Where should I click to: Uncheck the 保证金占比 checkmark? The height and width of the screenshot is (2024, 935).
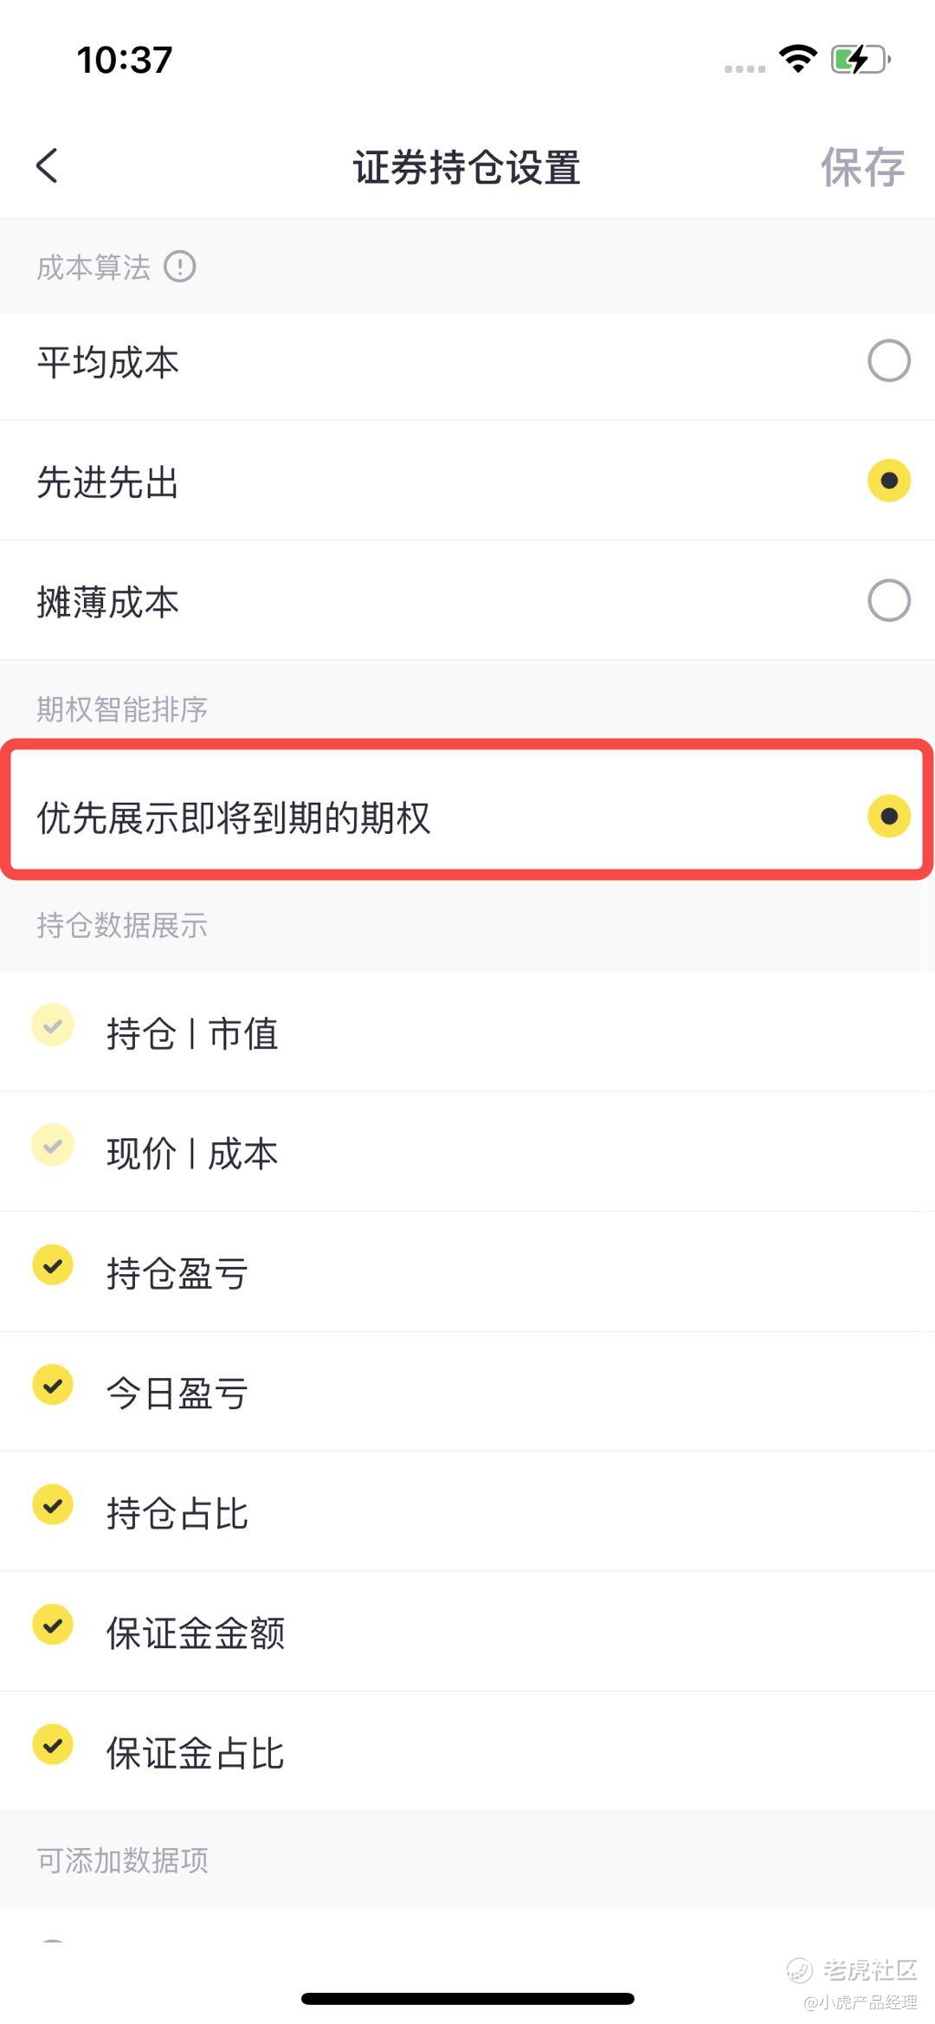pyautogui.click(x=53, y=1744)
